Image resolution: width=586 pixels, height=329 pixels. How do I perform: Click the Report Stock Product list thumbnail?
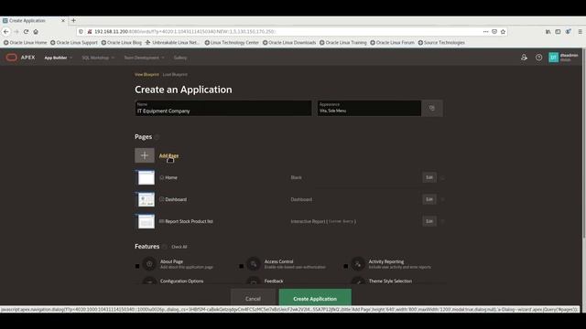(x=146, y=221)
